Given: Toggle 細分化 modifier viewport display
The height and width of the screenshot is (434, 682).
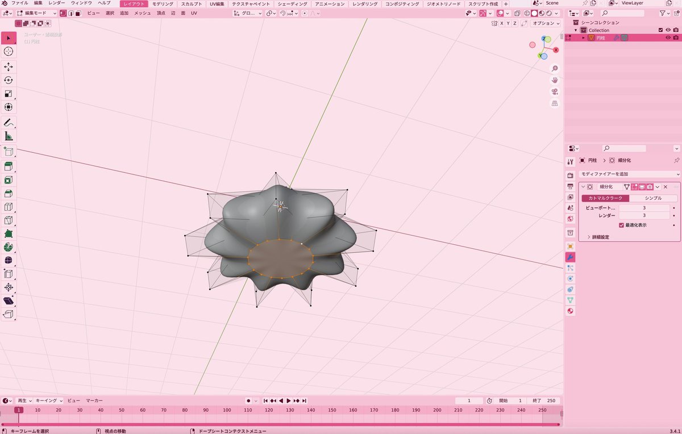Looking at the screenshot, I should (642, 186).
